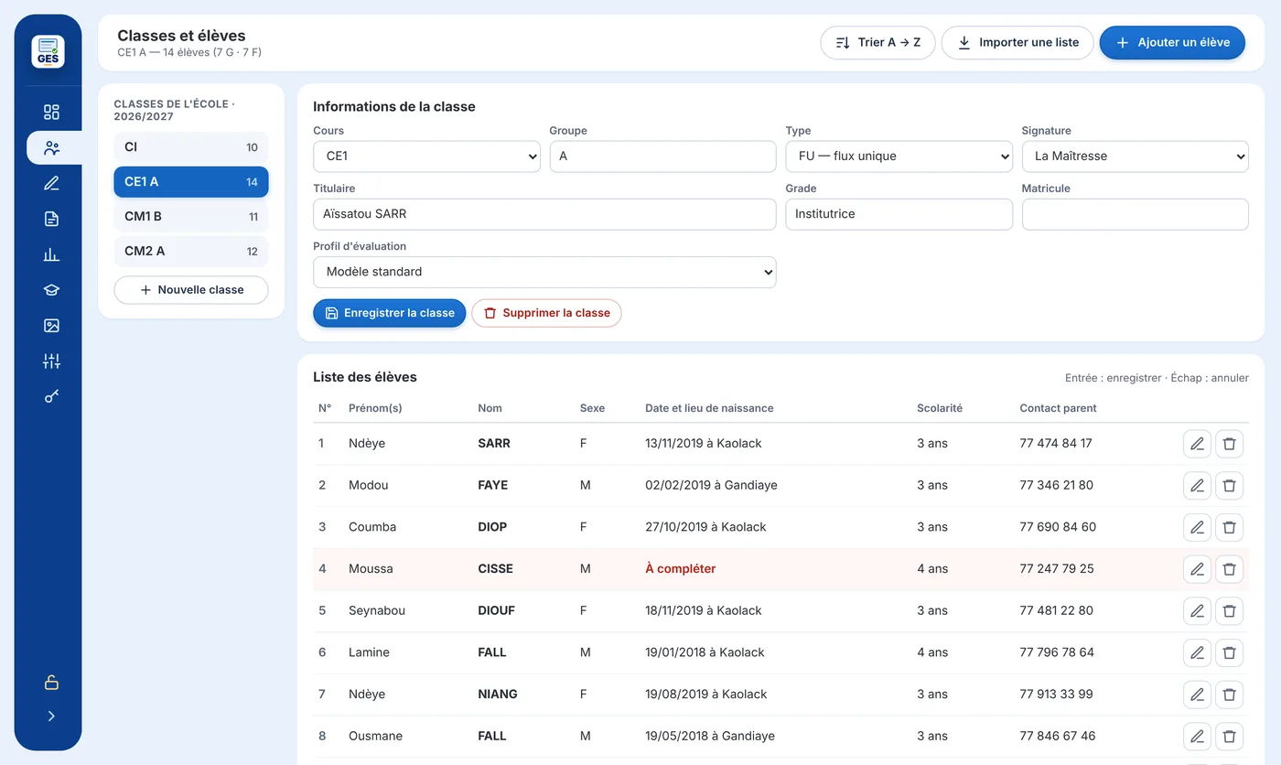Edit student Ndèye SARR with pencil icon

(x=1197, y=444)
